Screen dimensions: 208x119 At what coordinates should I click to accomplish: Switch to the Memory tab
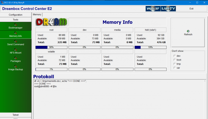[37, 14]
